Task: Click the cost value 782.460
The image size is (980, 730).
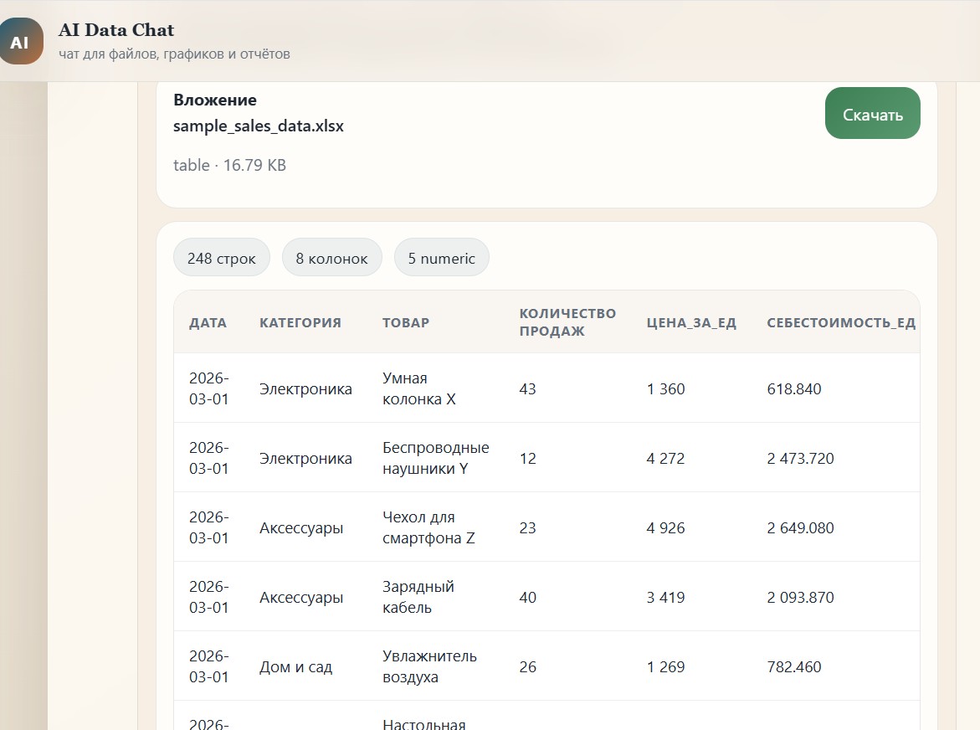Action: pyautogui.click(x=793, y=666)
